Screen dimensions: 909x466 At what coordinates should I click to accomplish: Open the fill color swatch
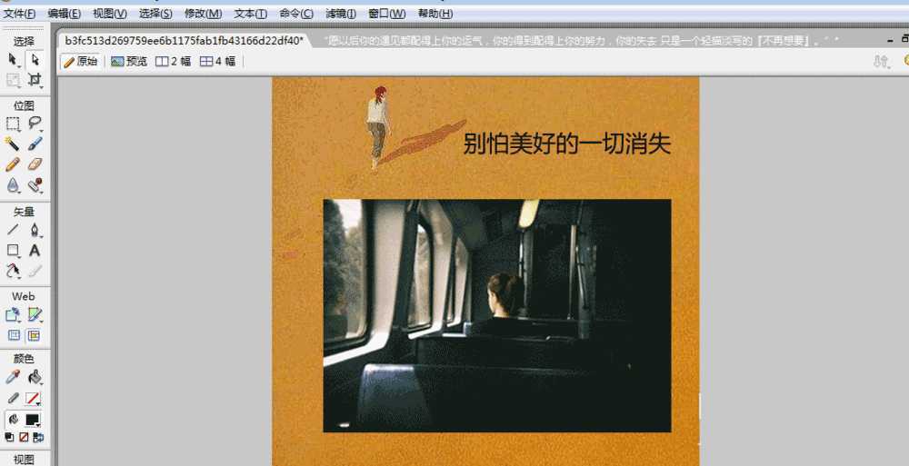point(34,420)
